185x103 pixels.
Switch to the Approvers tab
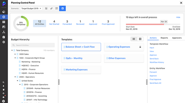coord(177,38)
